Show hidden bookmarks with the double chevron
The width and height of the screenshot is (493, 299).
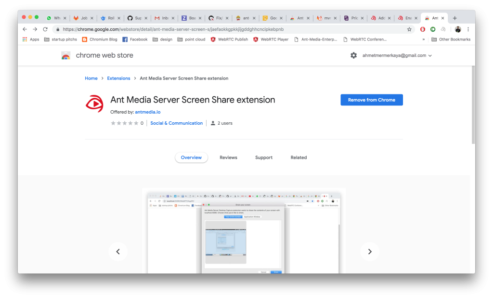424,39
